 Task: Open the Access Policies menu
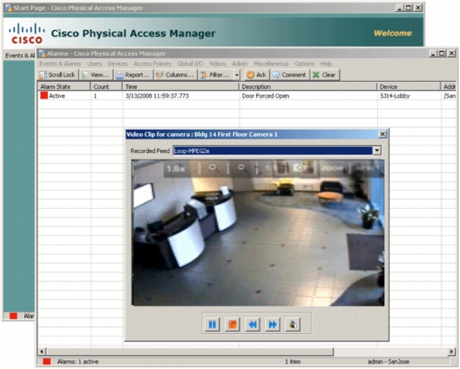pos(152,64)
